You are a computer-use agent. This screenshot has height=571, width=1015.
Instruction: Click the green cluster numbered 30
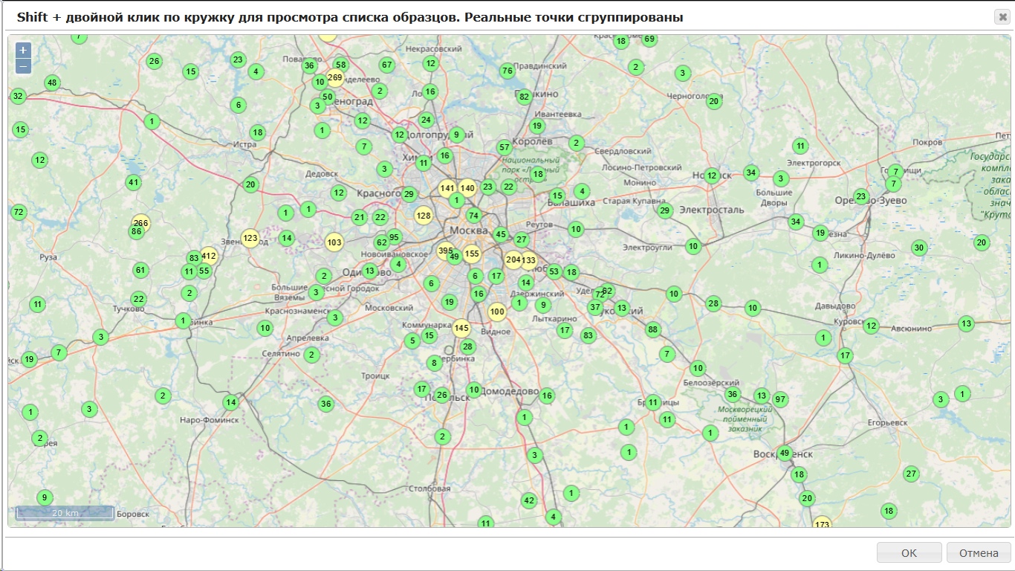[919, 248]
